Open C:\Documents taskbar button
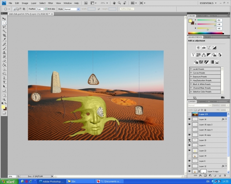Screen dimensions: 231x184 [109, 181]
